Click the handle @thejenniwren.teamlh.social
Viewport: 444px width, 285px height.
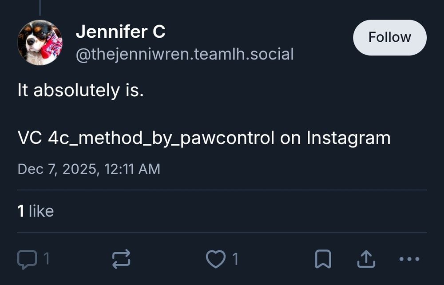coord(185,54)
